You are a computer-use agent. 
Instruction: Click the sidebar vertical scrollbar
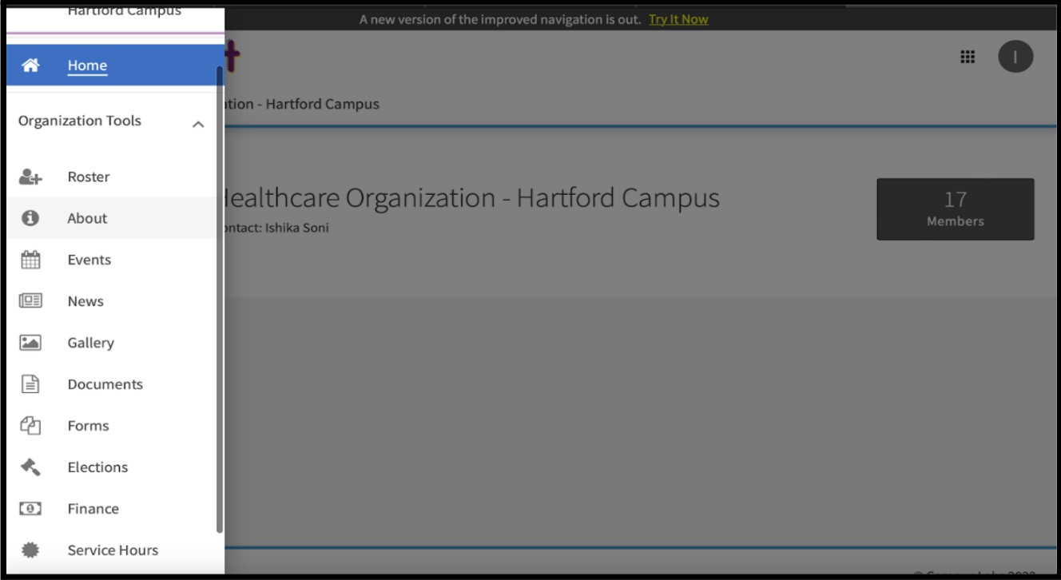point(220,300)
